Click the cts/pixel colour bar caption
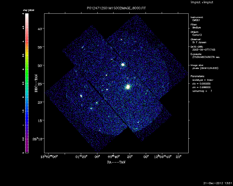Screen dimensions: 233x186 coord(29,10)
